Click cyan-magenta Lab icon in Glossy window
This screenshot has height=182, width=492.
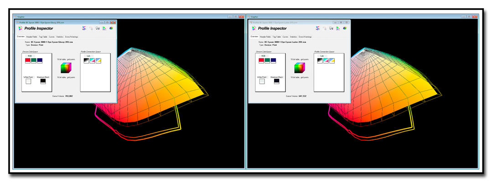coord(92,61)
